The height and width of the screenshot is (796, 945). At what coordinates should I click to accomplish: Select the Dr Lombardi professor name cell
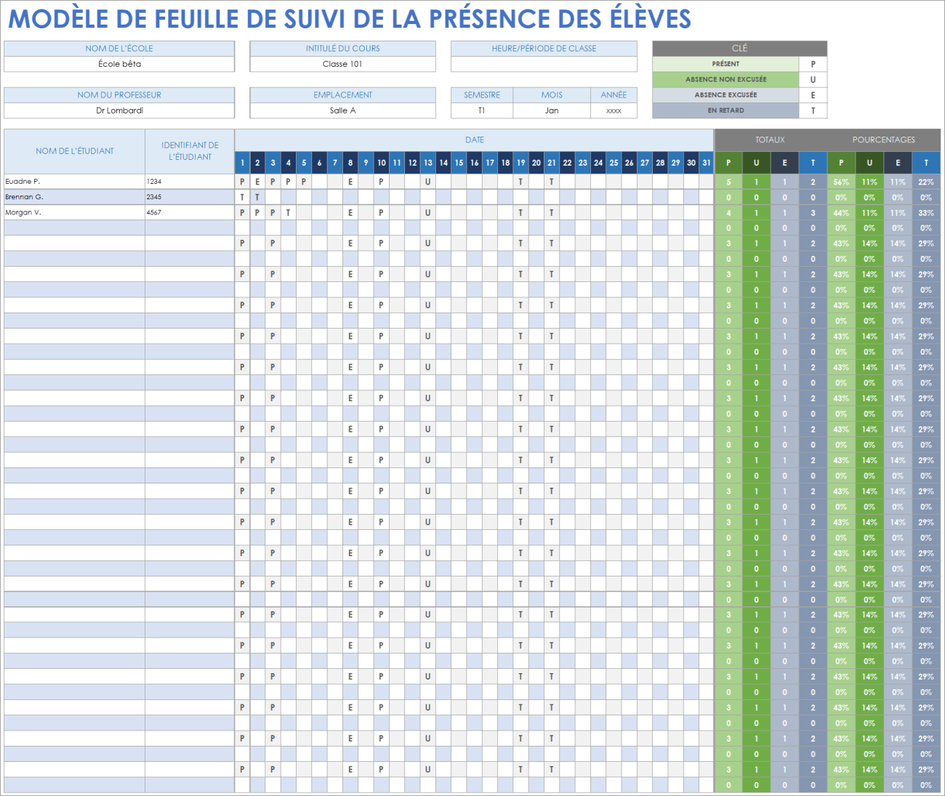[x=118, y=110]
